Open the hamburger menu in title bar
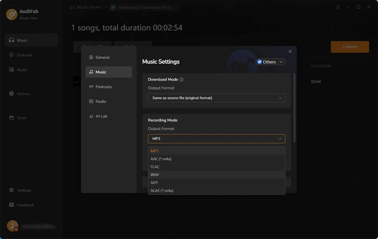The width and height of the screenshot is (378, 239). [338, 7]
